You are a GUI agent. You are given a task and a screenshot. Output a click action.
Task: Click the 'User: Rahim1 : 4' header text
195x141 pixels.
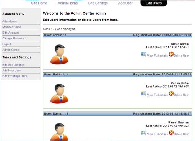pyautogui.click(x=56, y=74)
